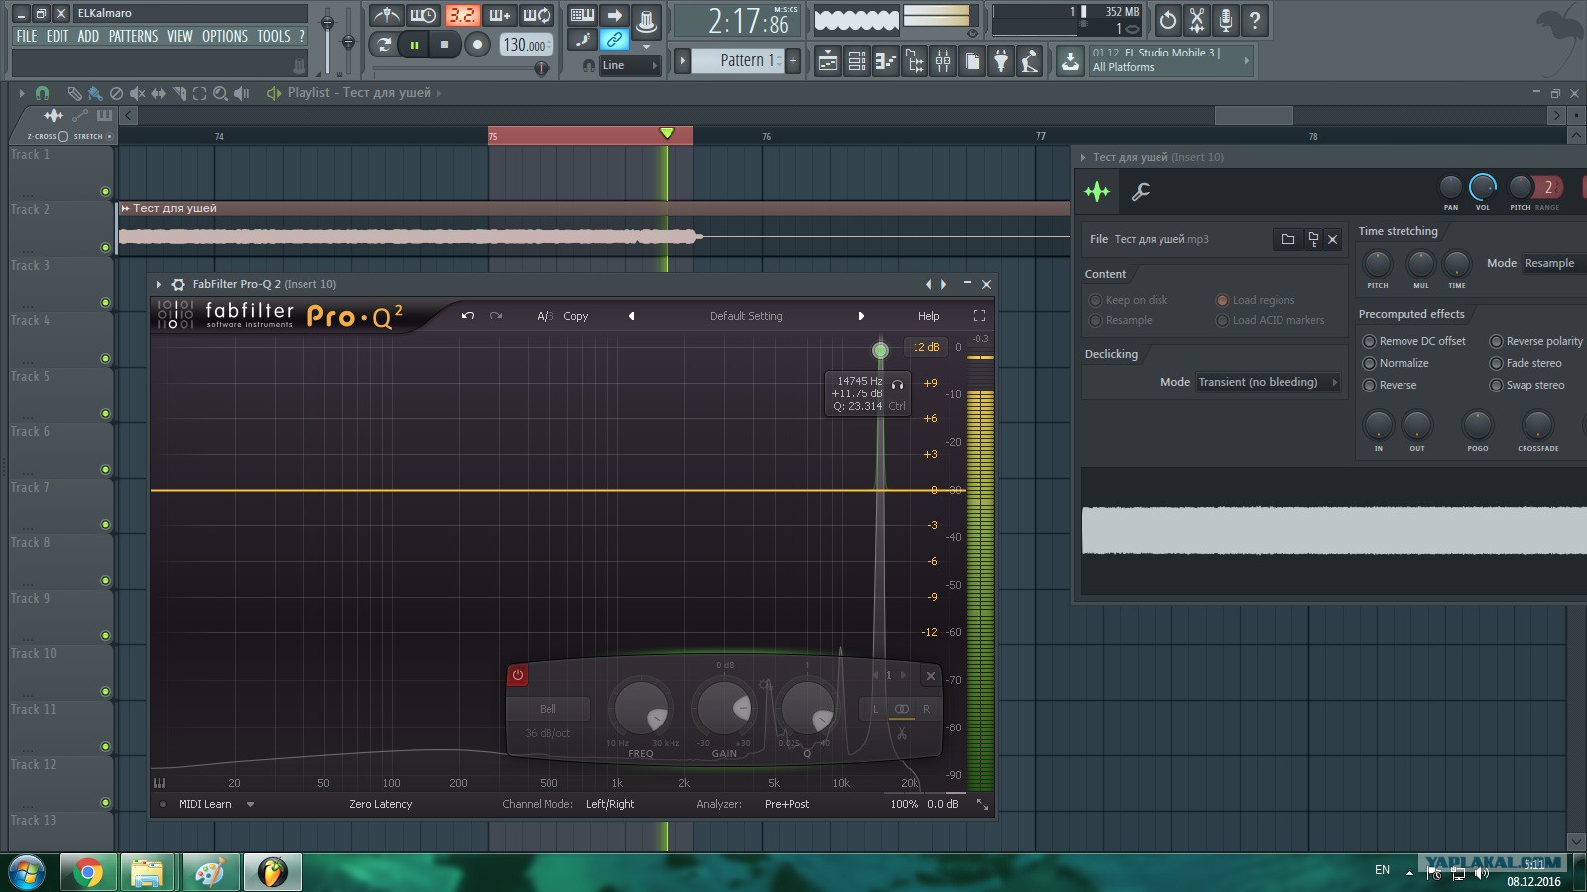Open the ADD menu
1587x892 pixels.
click(88, 36)
